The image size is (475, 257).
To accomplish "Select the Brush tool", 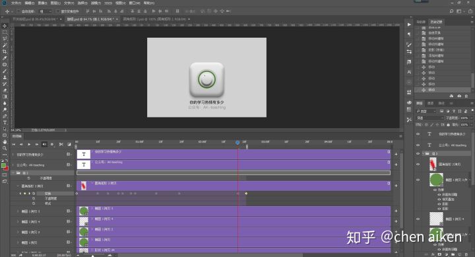I will click(x=5, y=71).
